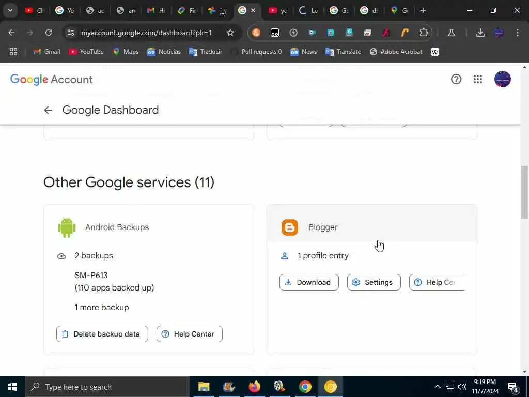
Task: Click the Blogger card title
Action: tap(323, 227)
